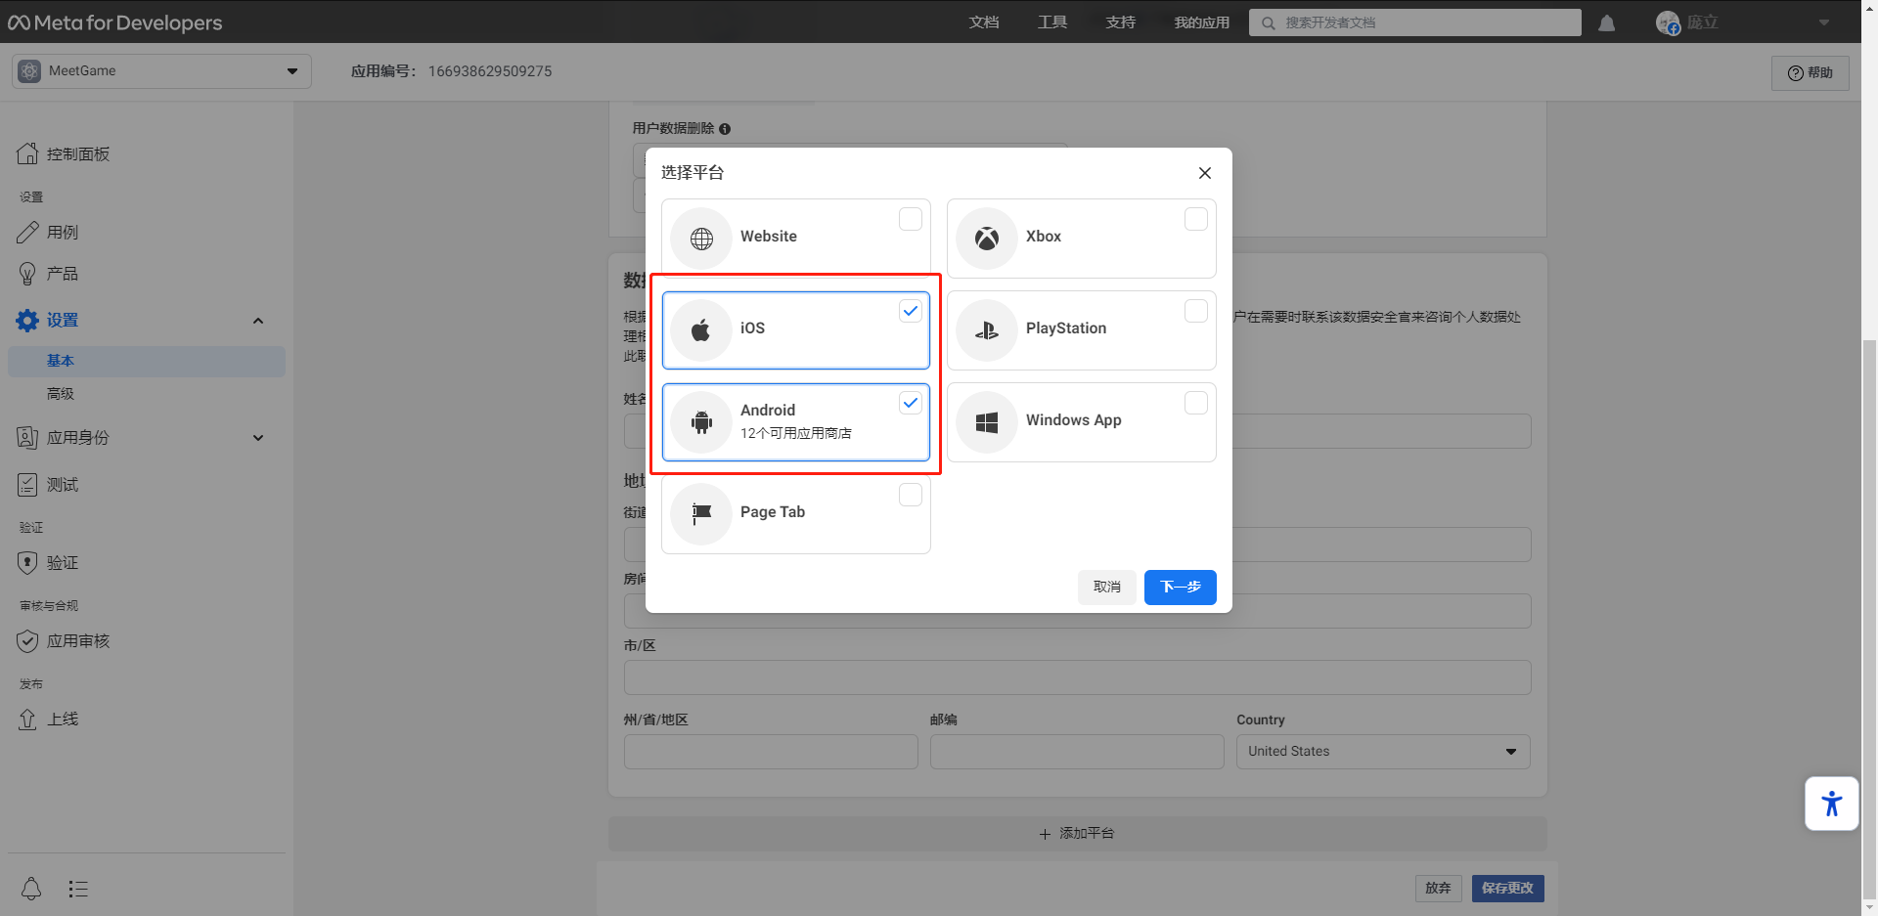Click the dashboard house icon in sidebar
The height and width of the screenshot is (916, 1878).
pyautogui.click(x=27, y=153)
